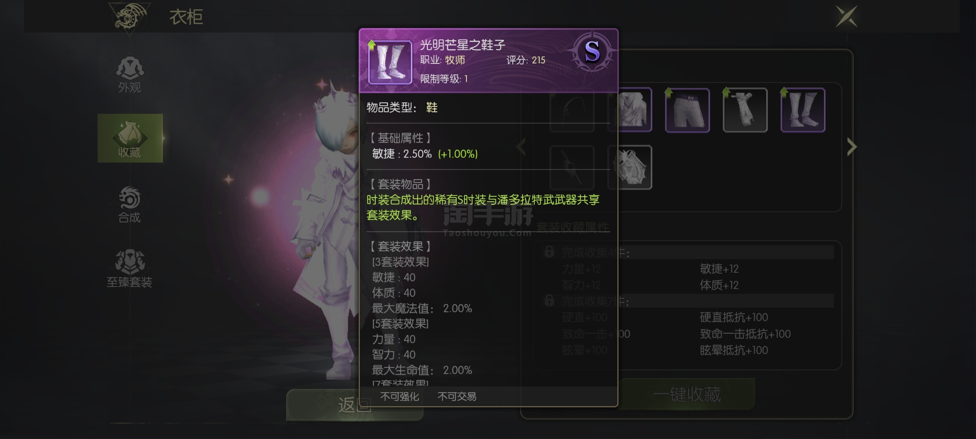
Task: Go to next set with right chevron
Action: (852, 147)
